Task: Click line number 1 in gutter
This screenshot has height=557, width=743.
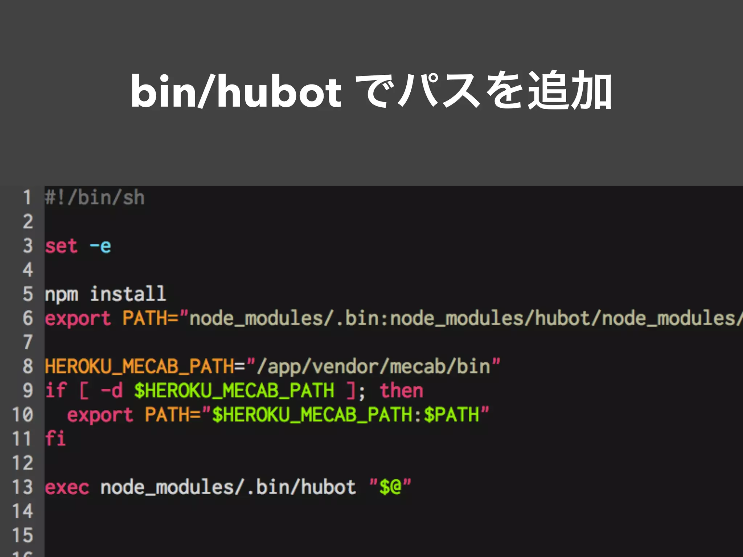Action: [x=27, y=198]
